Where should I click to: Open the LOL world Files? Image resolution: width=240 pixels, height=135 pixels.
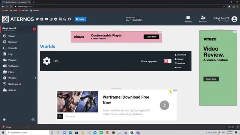tap(178, 67)
